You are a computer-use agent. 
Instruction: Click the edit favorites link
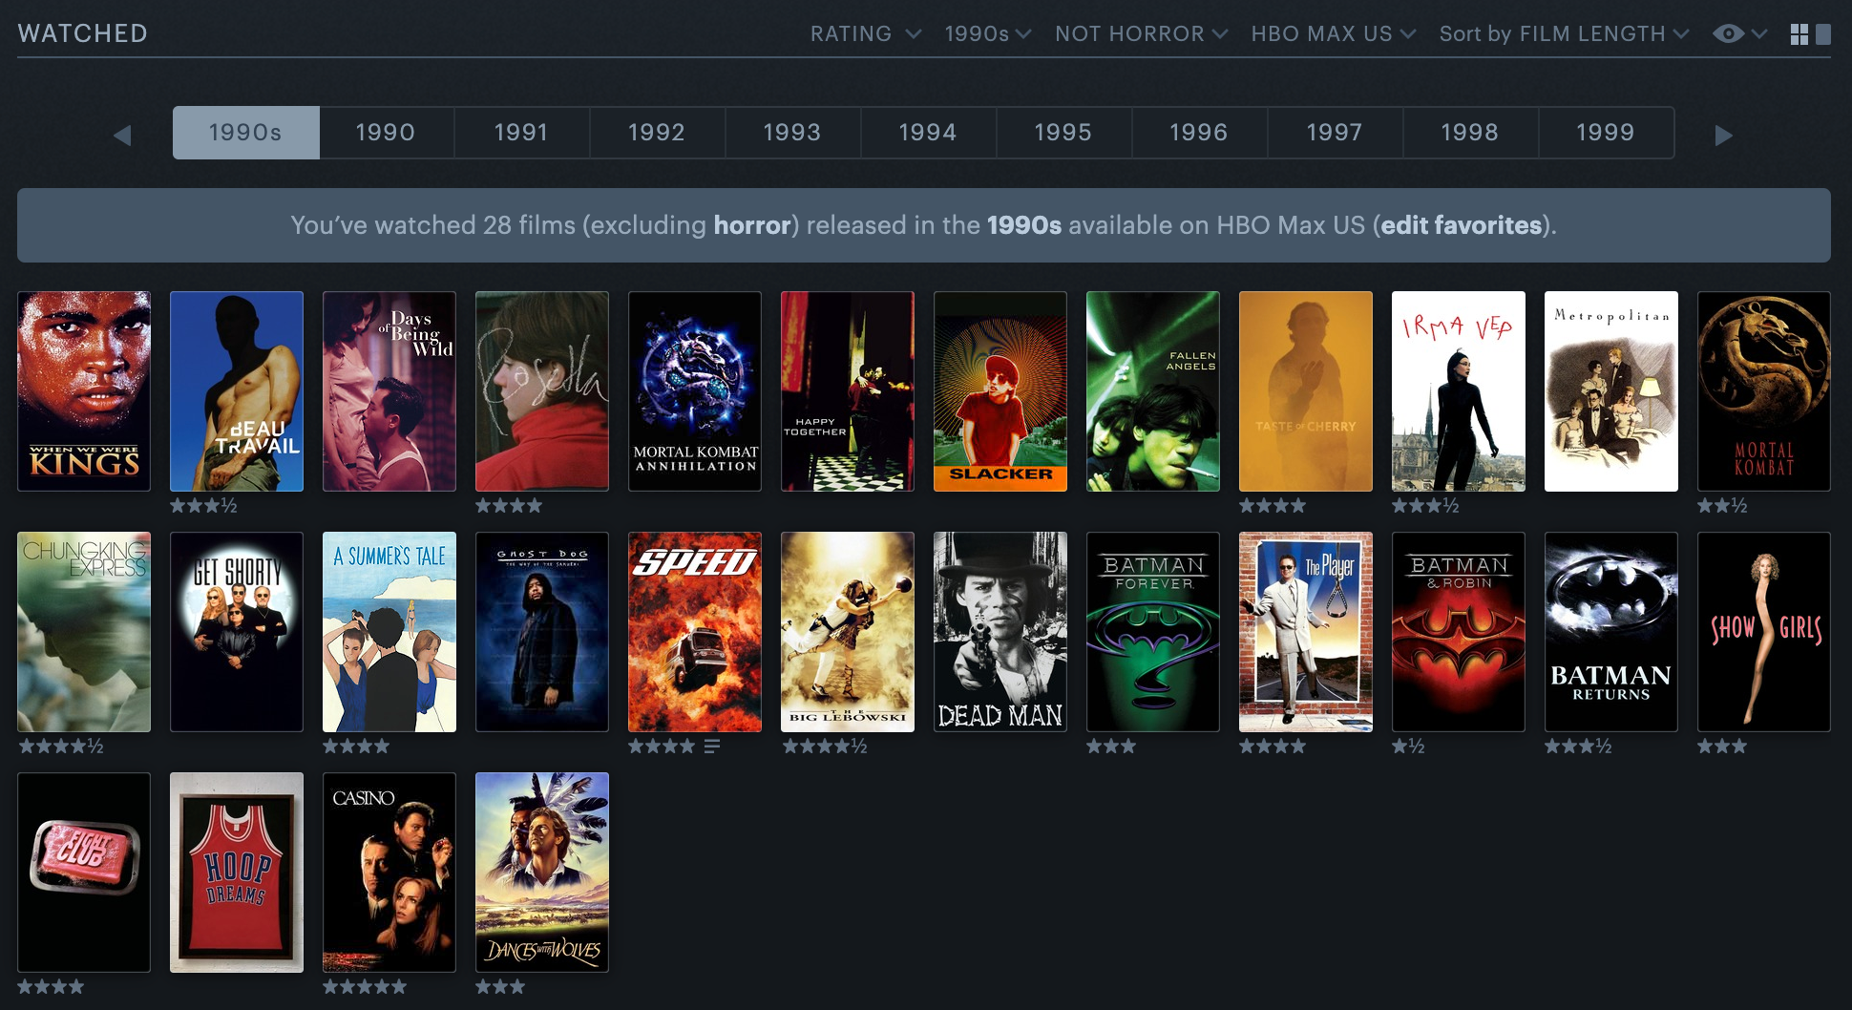pyautogui.click(x=1461, y=225)
